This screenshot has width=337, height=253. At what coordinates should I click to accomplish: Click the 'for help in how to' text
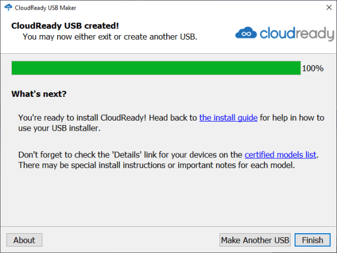click(x=292, y=118)
